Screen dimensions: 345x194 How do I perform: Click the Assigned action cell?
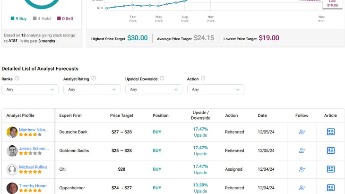[x=233, y=169]
